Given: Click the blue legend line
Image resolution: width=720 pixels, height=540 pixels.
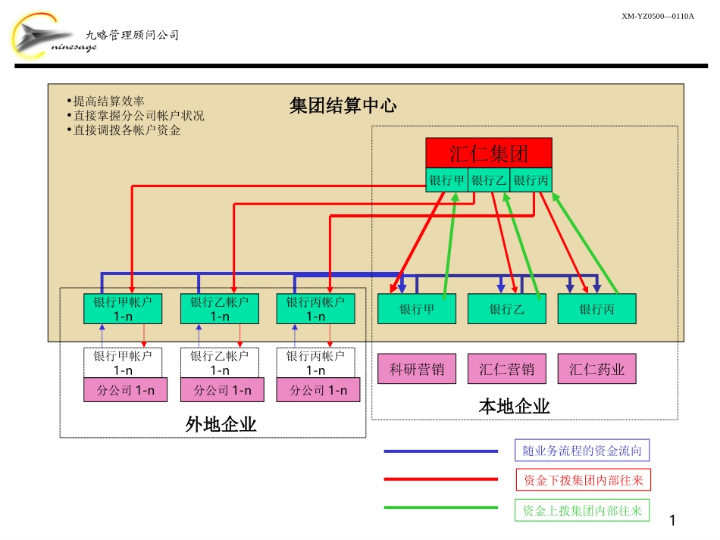Looking at the screenshot, I should pos(441,451).
